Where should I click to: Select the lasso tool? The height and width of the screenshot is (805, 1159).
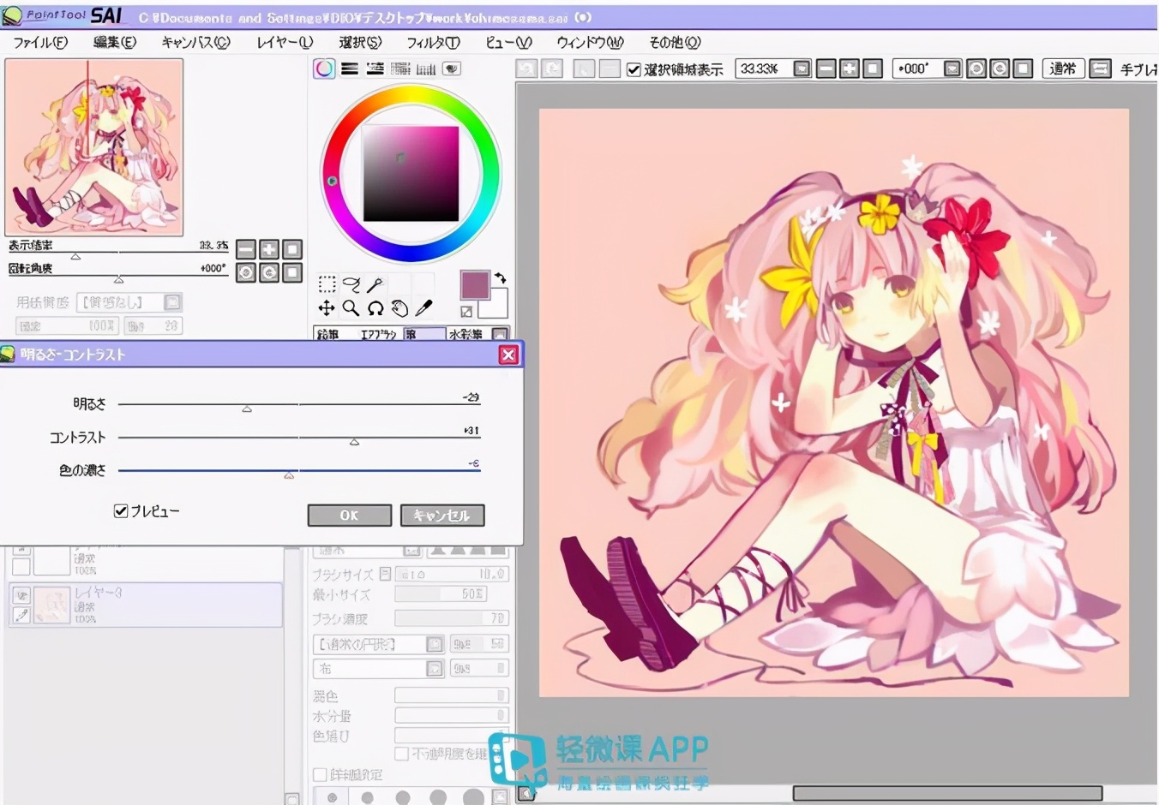[351, 284]
